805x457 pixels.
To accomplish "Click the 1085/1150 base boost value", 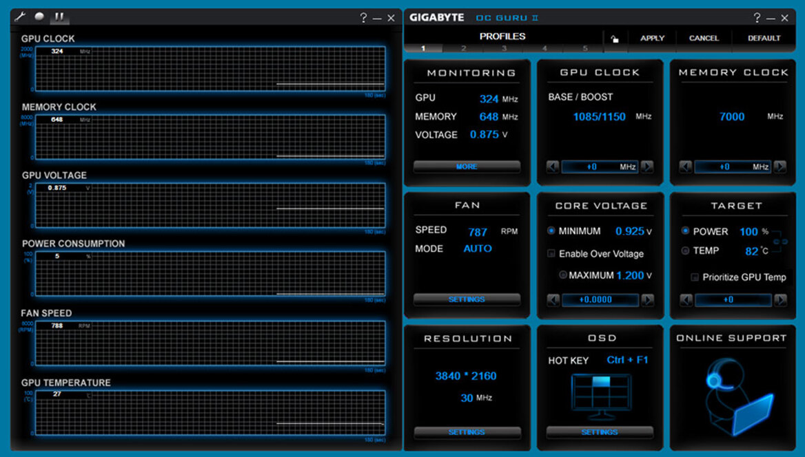I will click(599, 117).
